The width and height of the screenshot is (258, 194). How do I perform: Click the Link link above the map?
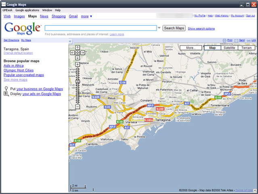tap(254, 40)
